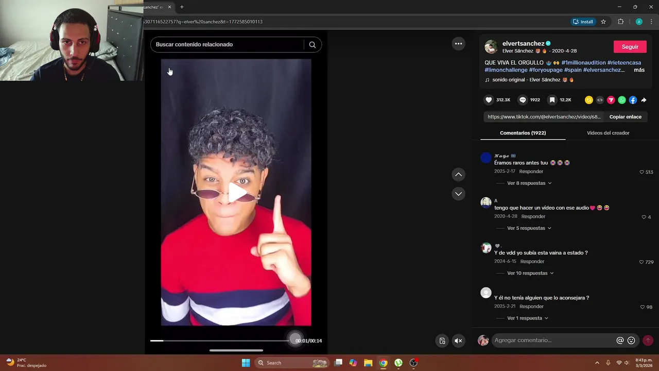Close the current Chrome tab

click(169, 7)
